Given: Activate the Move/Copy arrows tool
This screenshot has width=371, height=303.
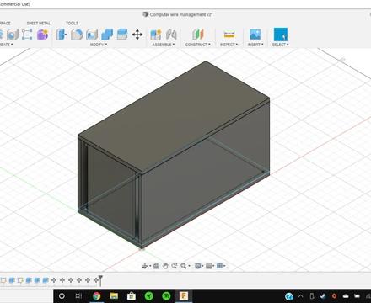Looking at the screenshot, I should coord(137,35).
